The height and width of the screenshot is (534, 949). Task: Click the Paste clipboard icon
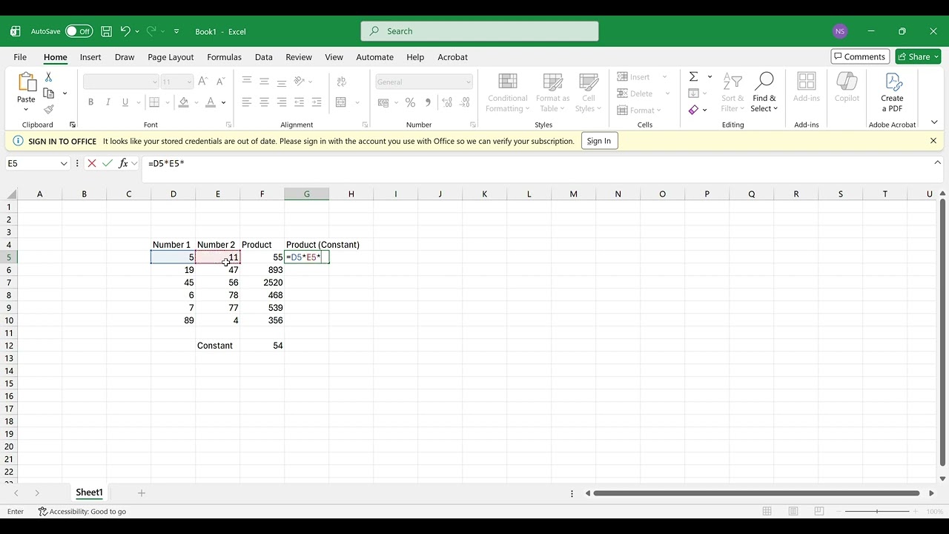(x=26, y=82)
